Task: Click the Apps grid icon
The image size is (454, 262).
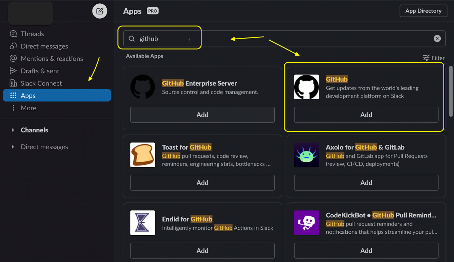Action: (x=13, y=95)
